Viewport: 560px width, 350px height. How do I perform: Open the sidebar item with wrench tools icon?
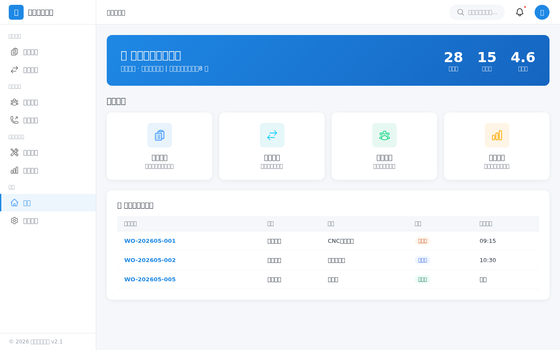pos(48,153)
